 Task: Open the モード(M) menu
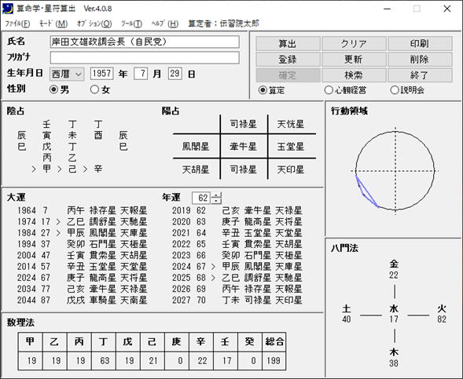[53, 24]
